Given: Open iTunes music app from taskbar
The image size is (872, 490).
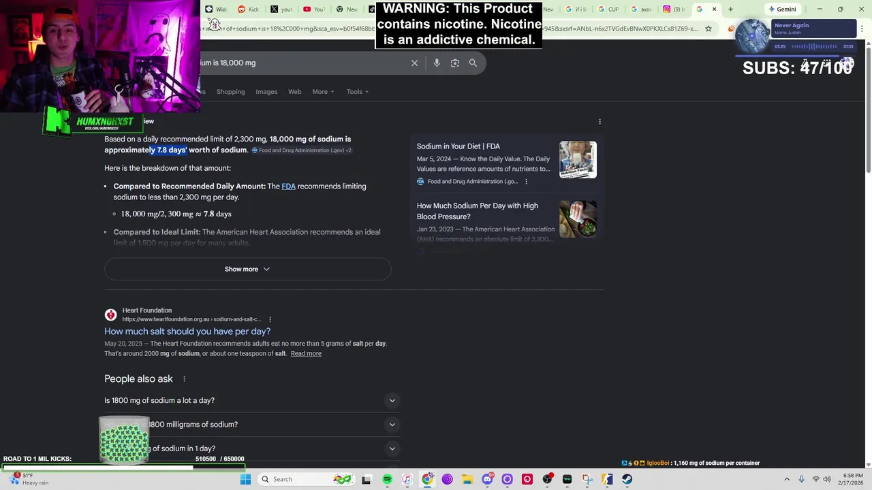Looking at the screenshot, I should pos(407,479).
